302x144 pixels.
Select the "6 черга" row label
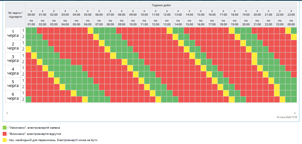tap(13, 96)
